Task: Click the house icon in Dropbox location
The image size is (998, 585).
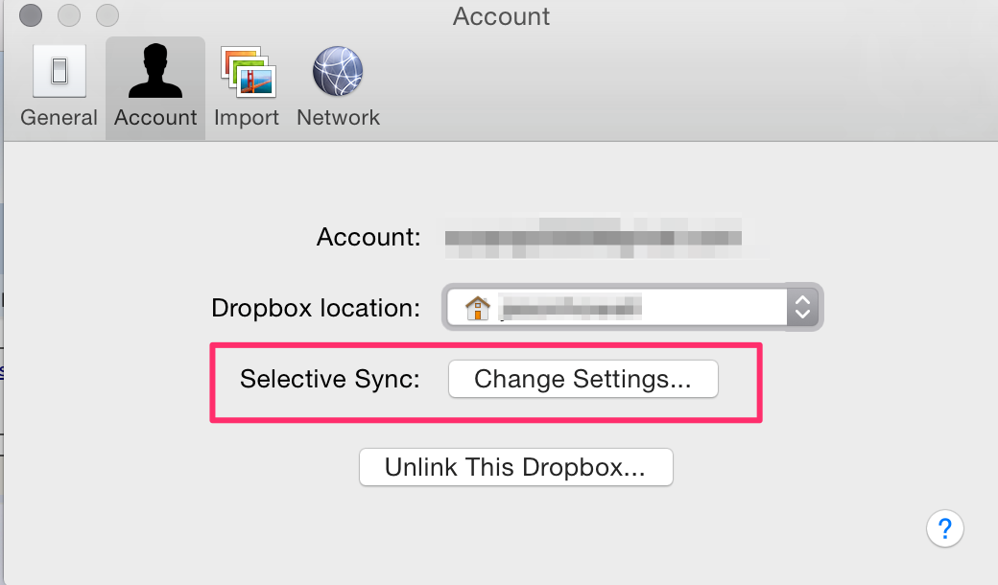Action: pyautogui.click(x=477, y=309)
